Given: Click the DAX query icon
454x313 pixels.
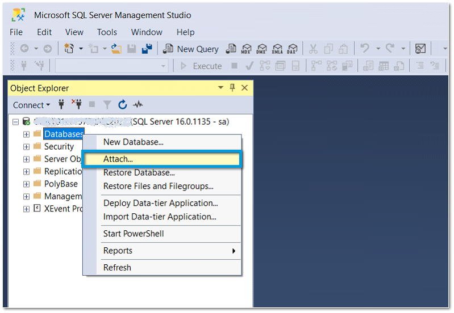Looking at the screenshot, I should [x=293, y=49].
